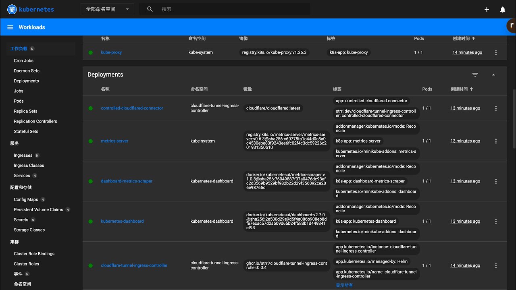The image size is (516, 290).
Task: Open the kube-proxy link
Action: tap(111, 52)
